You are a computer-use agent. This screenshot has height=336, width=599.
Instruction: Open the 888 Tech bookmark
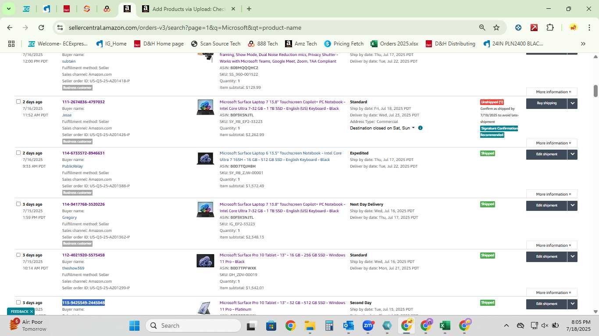pos(263,44)
